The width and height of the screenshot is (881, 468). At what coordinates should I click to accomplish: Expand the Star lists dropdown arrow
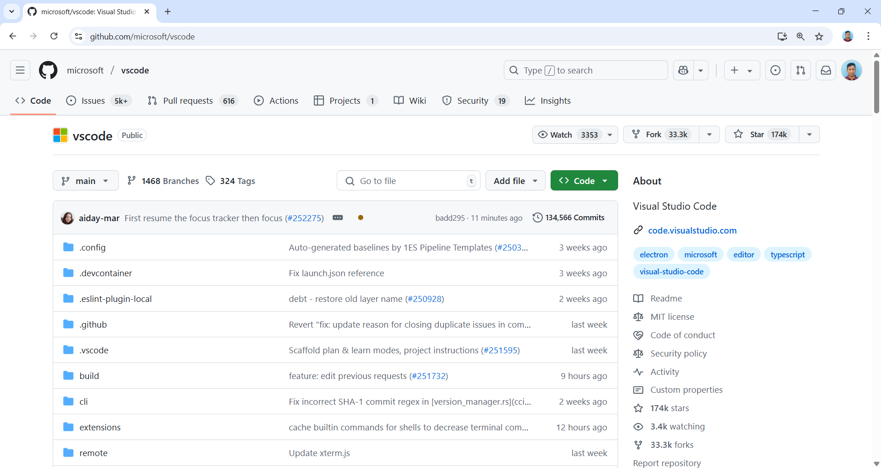click(x=809, y=134)
